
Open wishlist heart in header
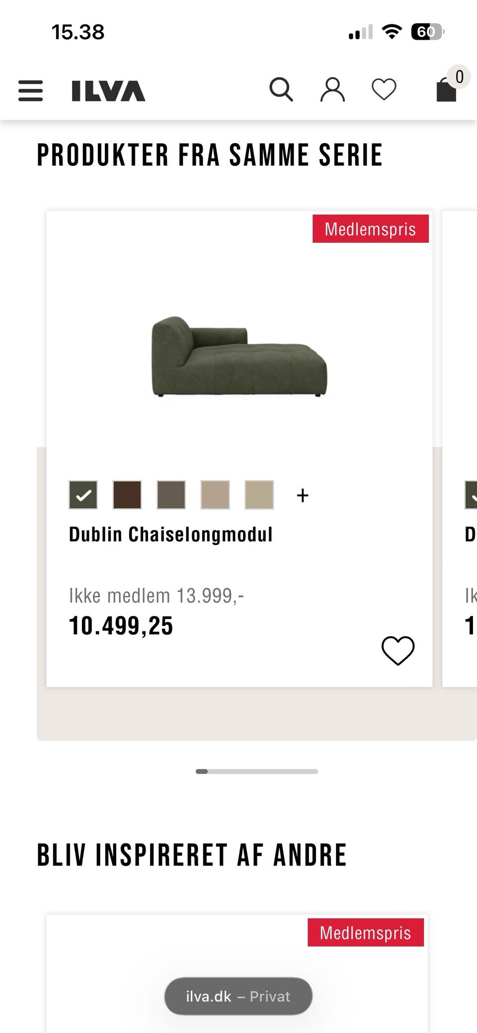tap(384, 90)
